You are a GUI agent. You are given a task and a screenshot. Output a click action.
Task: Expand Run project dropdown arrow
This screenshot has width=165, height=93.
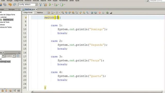pyautogui.click(x=53, y=5)
